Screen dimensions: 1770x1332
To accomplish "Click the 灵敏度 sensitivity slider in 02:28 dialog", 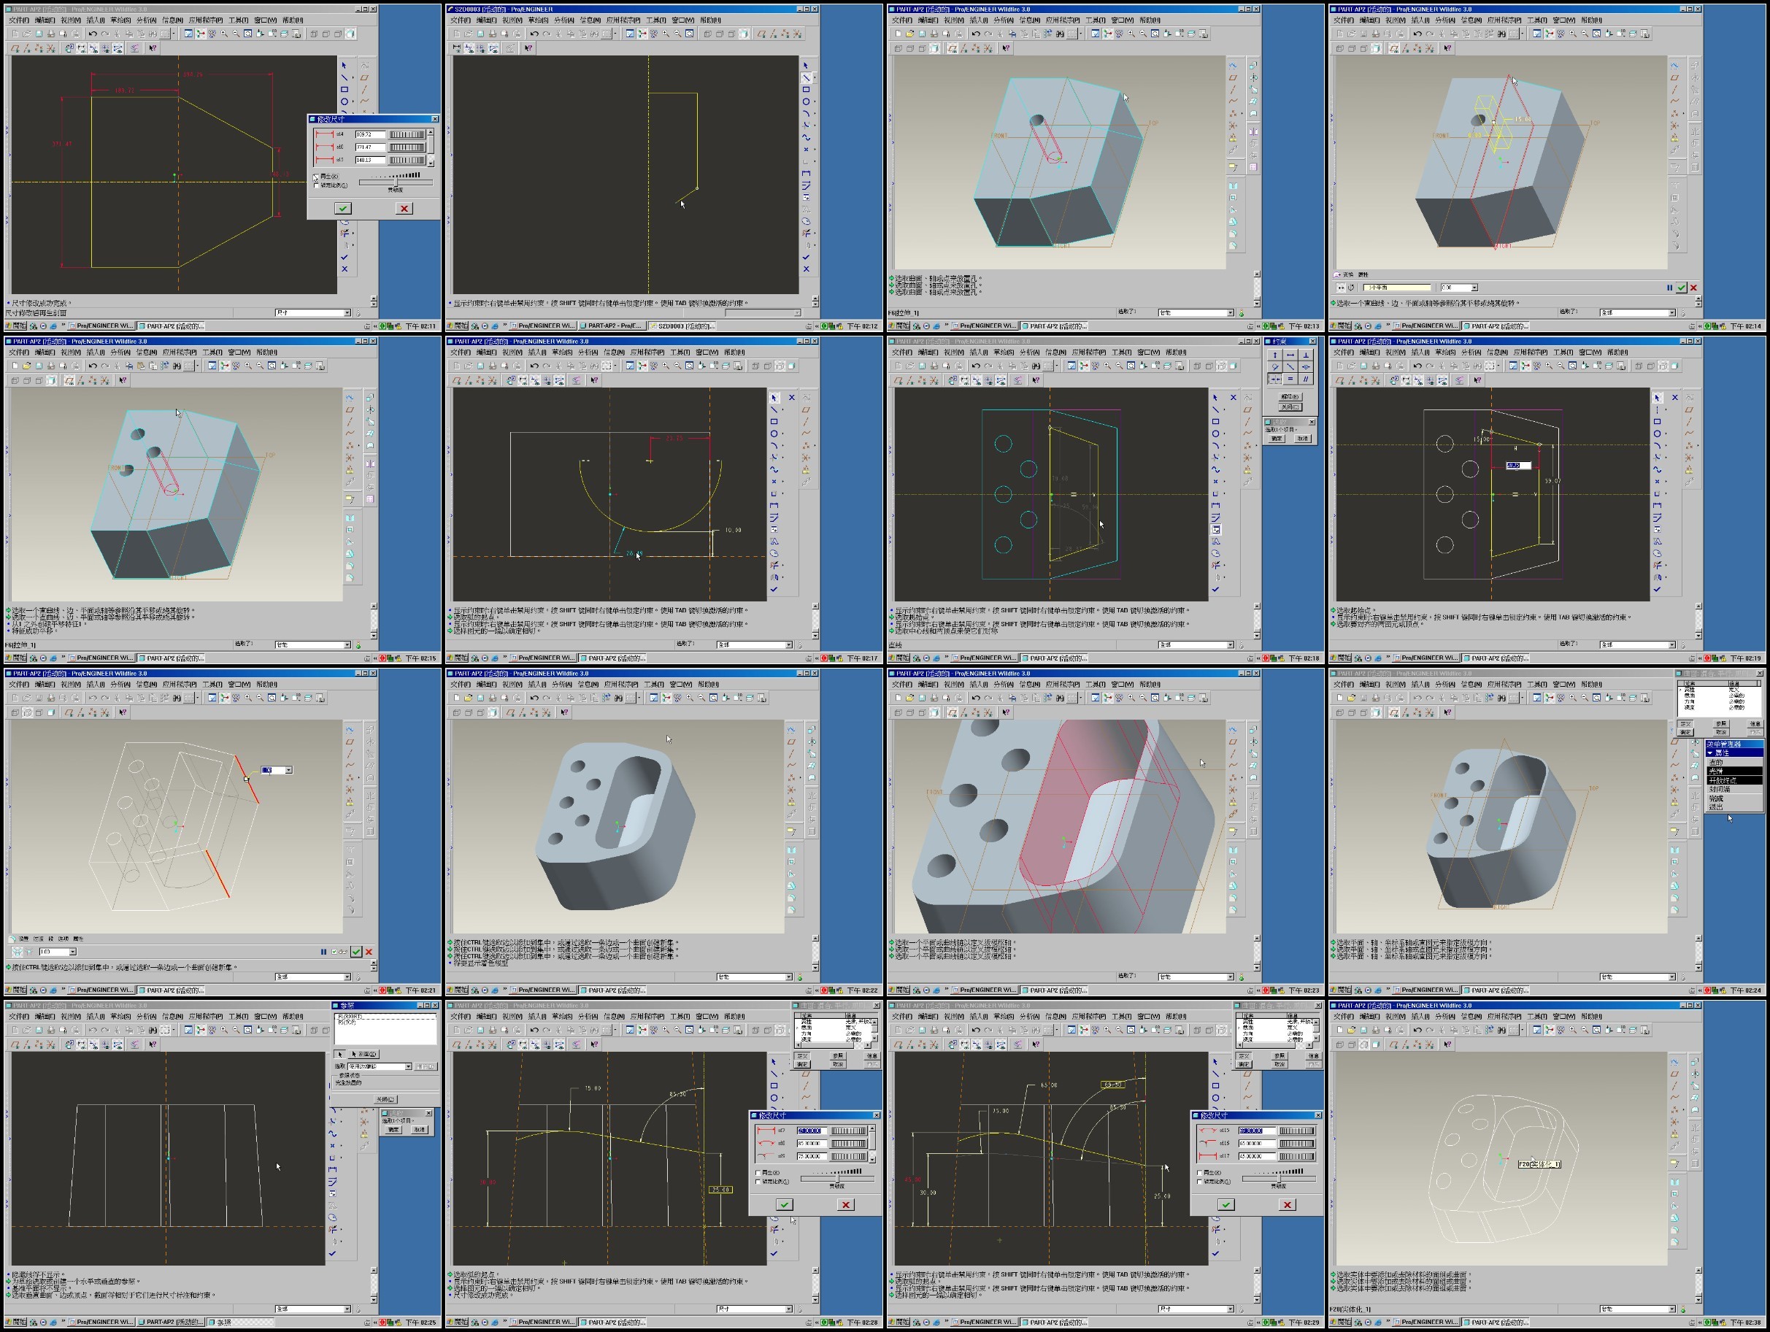I will pyautogui.click(x=837, y=1179).
